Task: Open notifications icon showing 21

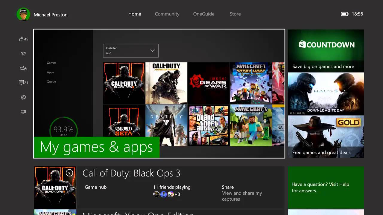Action: pos(23,82)
